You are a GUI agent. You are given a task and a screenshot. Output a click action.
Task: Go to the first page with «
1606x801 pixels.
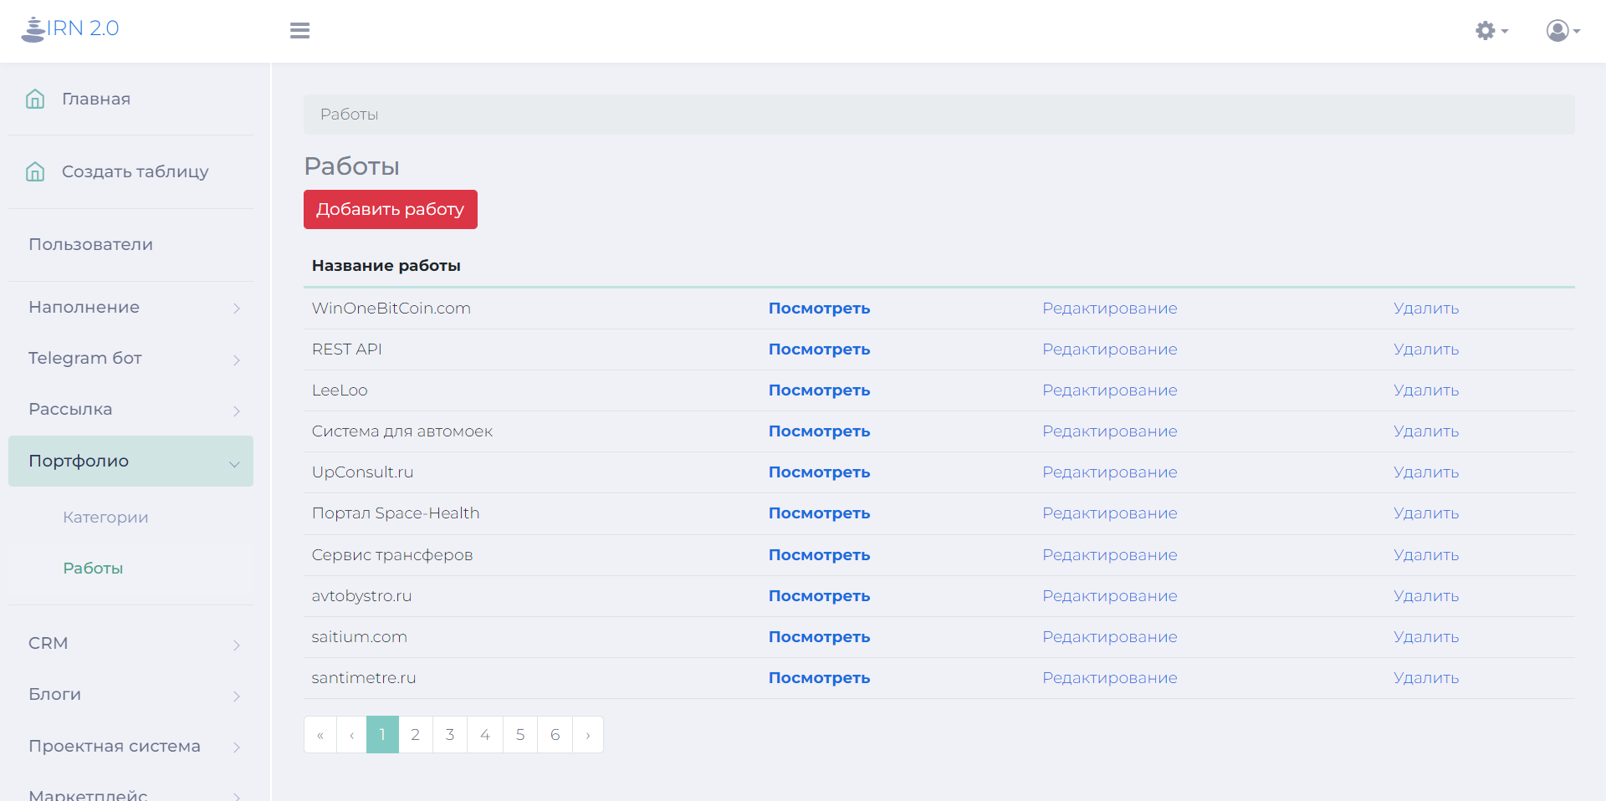320,735
